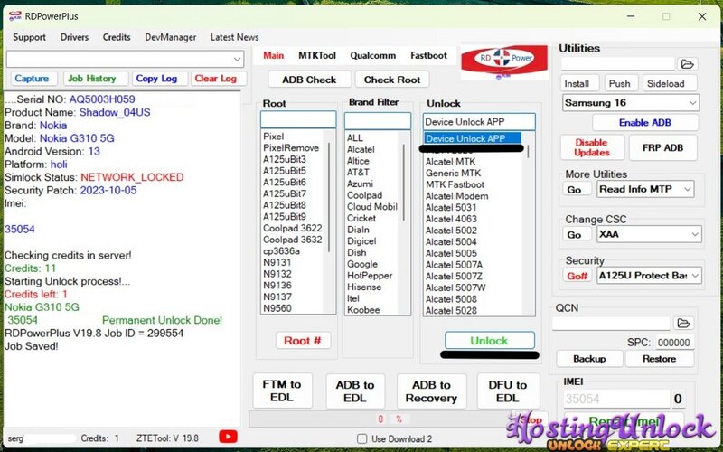Viewport: 723px width, 452px height.
Task: Click the Copy Log button
Action: pyautogui.click(x=160, y=79)
